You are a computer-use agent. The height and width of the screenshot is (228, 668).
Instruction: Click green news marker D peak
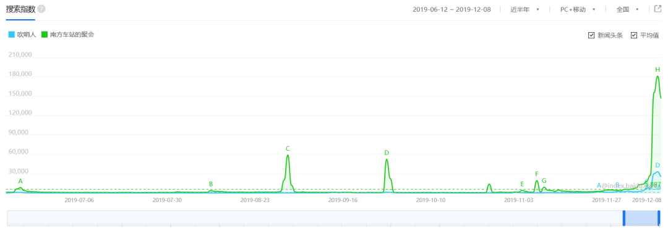387,153
